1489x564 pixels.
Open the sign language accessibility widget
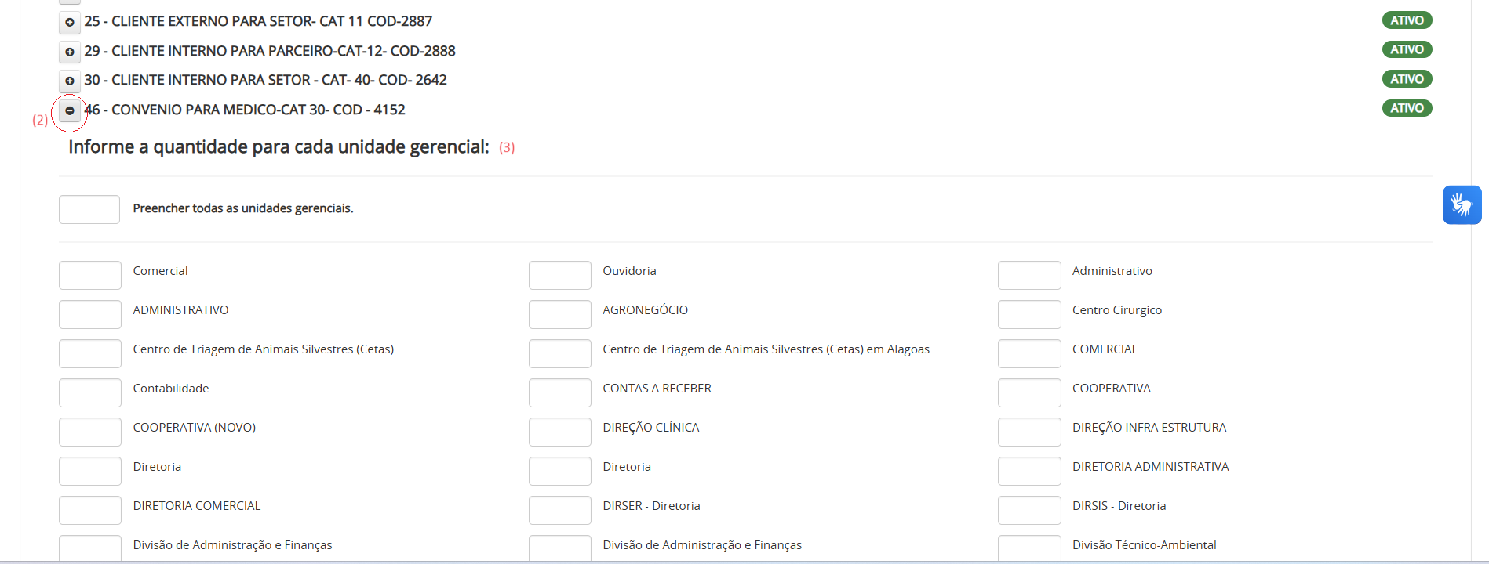(1462, 205)
